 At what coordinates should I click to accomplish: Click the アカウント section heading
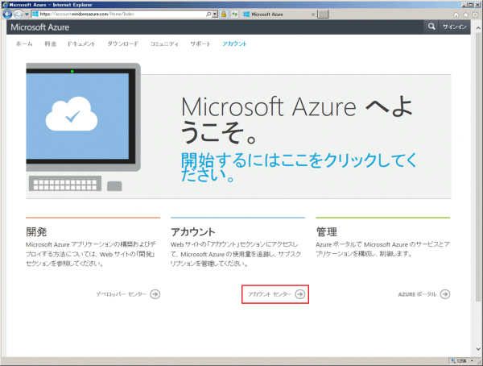[x=193, y=231]
